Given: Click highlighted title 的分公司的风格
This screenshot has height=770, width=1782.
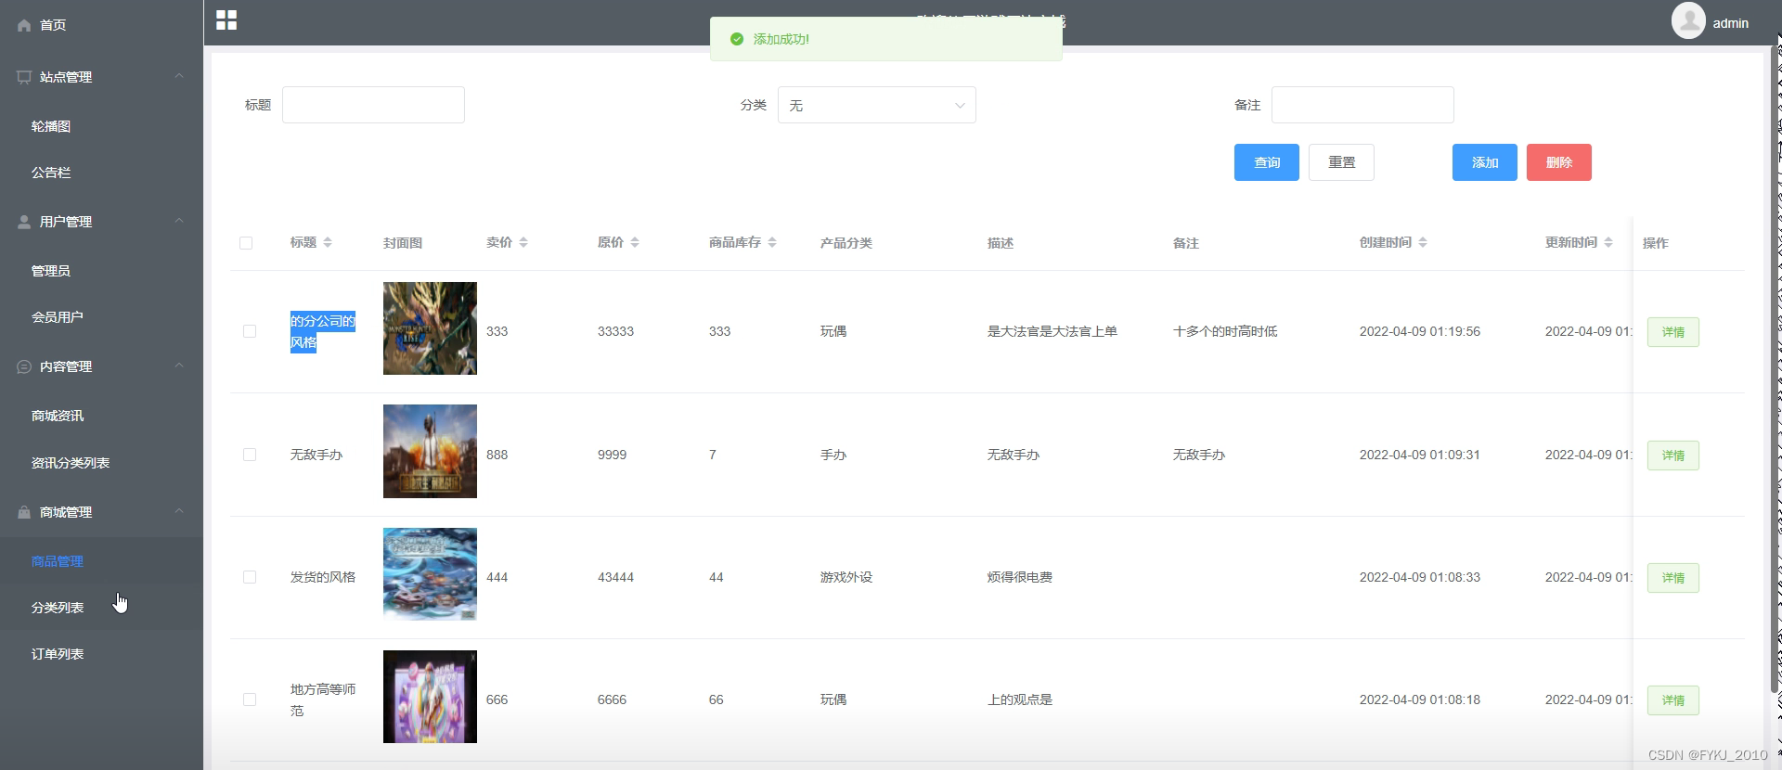Looking at the screenshot, I should (323, 331).
